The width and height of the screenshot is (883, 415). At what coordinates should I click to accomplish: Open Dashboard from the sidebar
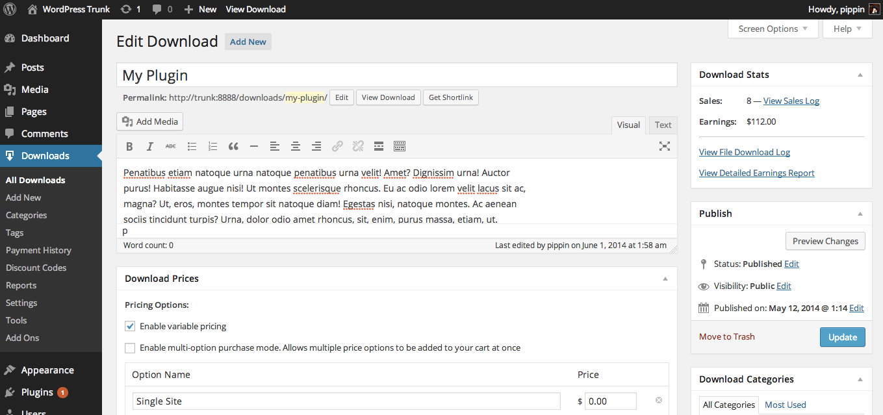(51, 38)
